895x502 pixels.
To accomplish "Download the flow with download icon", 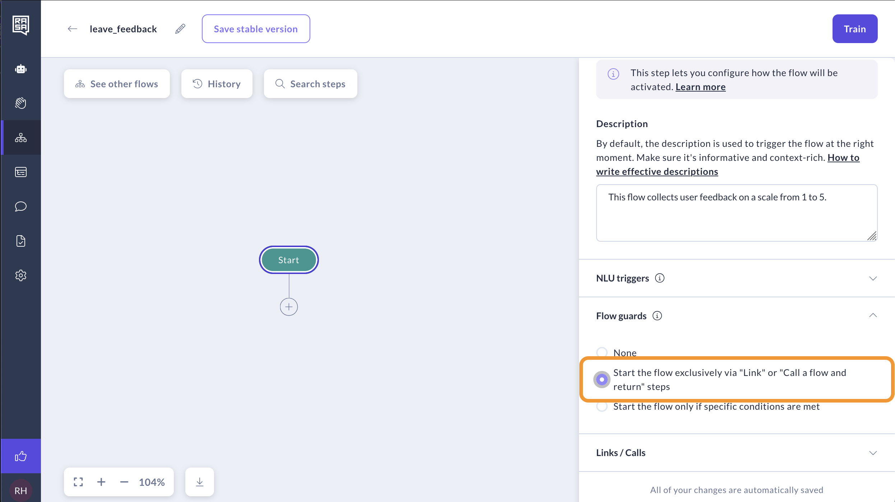I will pyautogui.click(x=200, y=482).
